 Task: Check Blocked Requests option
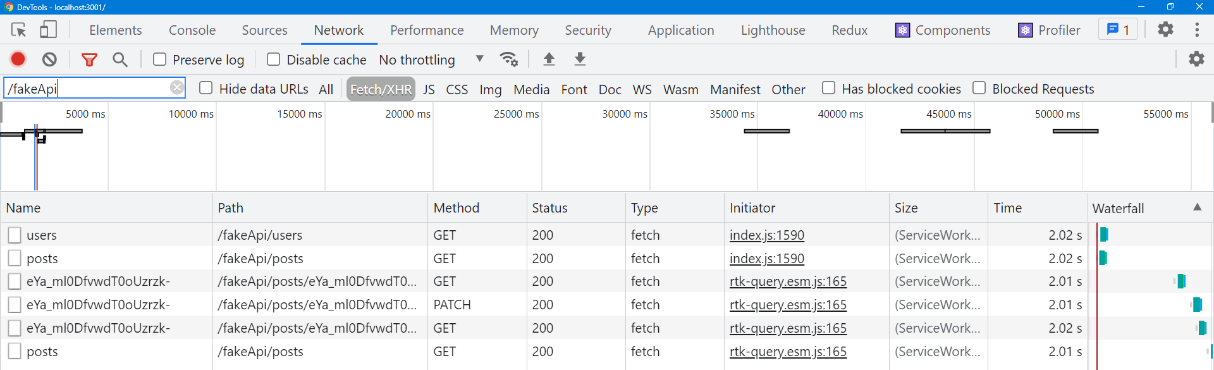(979, 88)
